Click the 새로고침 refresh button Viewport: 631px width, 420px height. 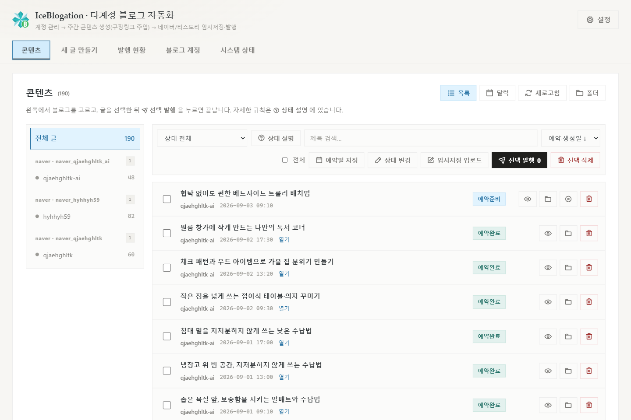[542, 93]
